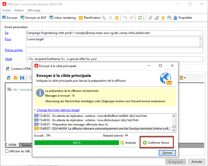Open the Edition menu
The height and width of the screenshot is (166, 208).
point(19,10)
